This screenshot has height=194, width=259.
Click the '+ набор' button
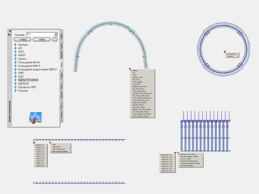point(23,40)
